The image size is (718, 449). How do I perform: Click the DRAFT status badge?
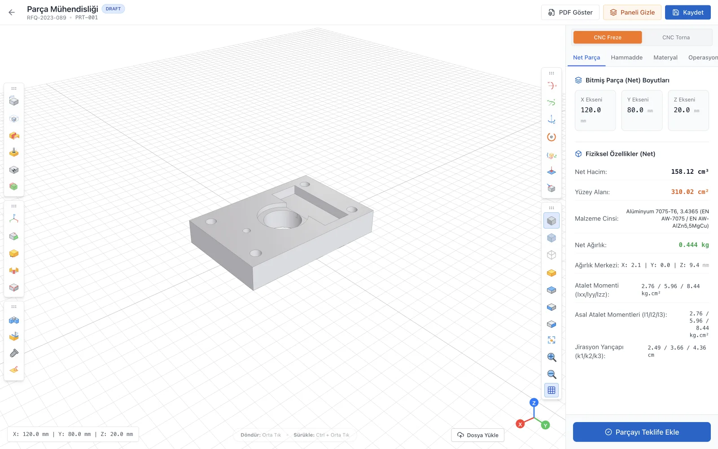[113, 9]
